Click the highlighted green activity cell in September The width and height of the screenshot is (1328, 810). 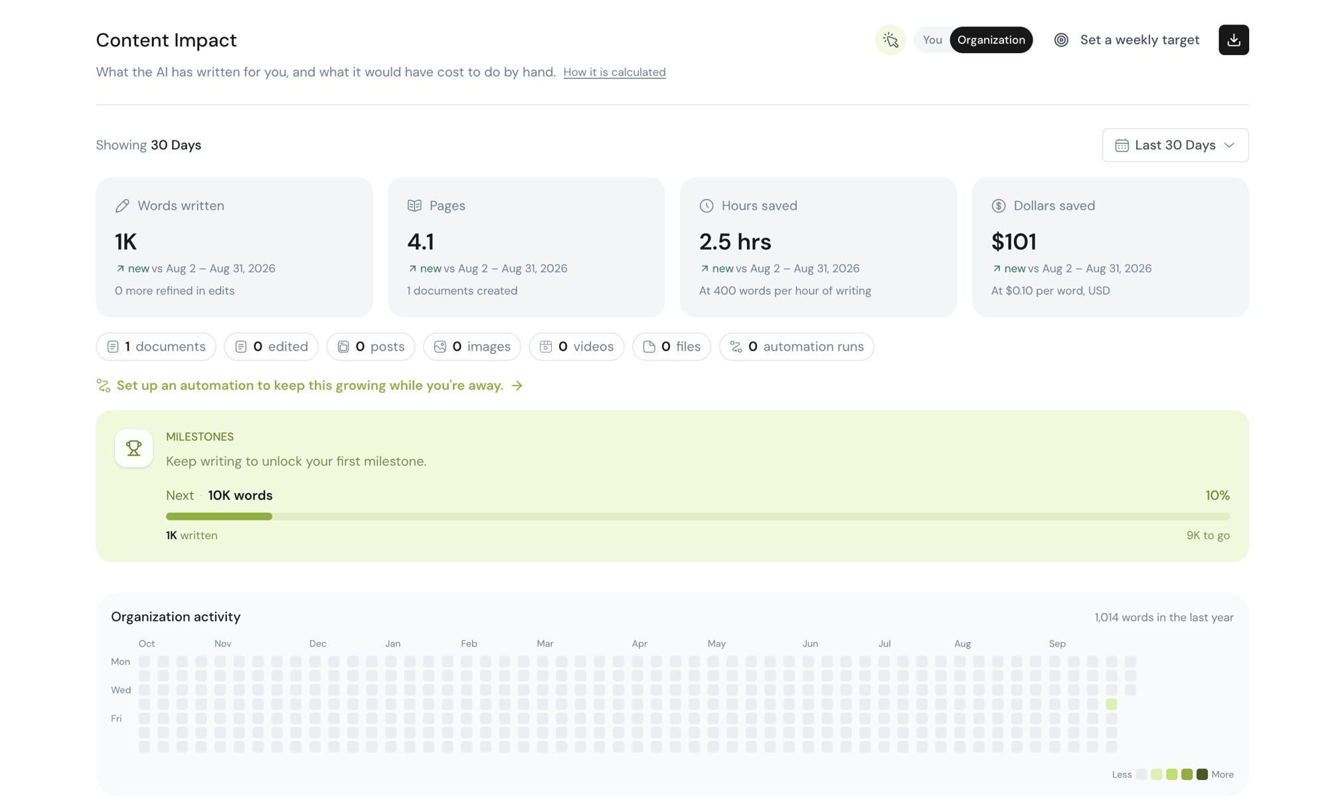tap(1112, 704)
